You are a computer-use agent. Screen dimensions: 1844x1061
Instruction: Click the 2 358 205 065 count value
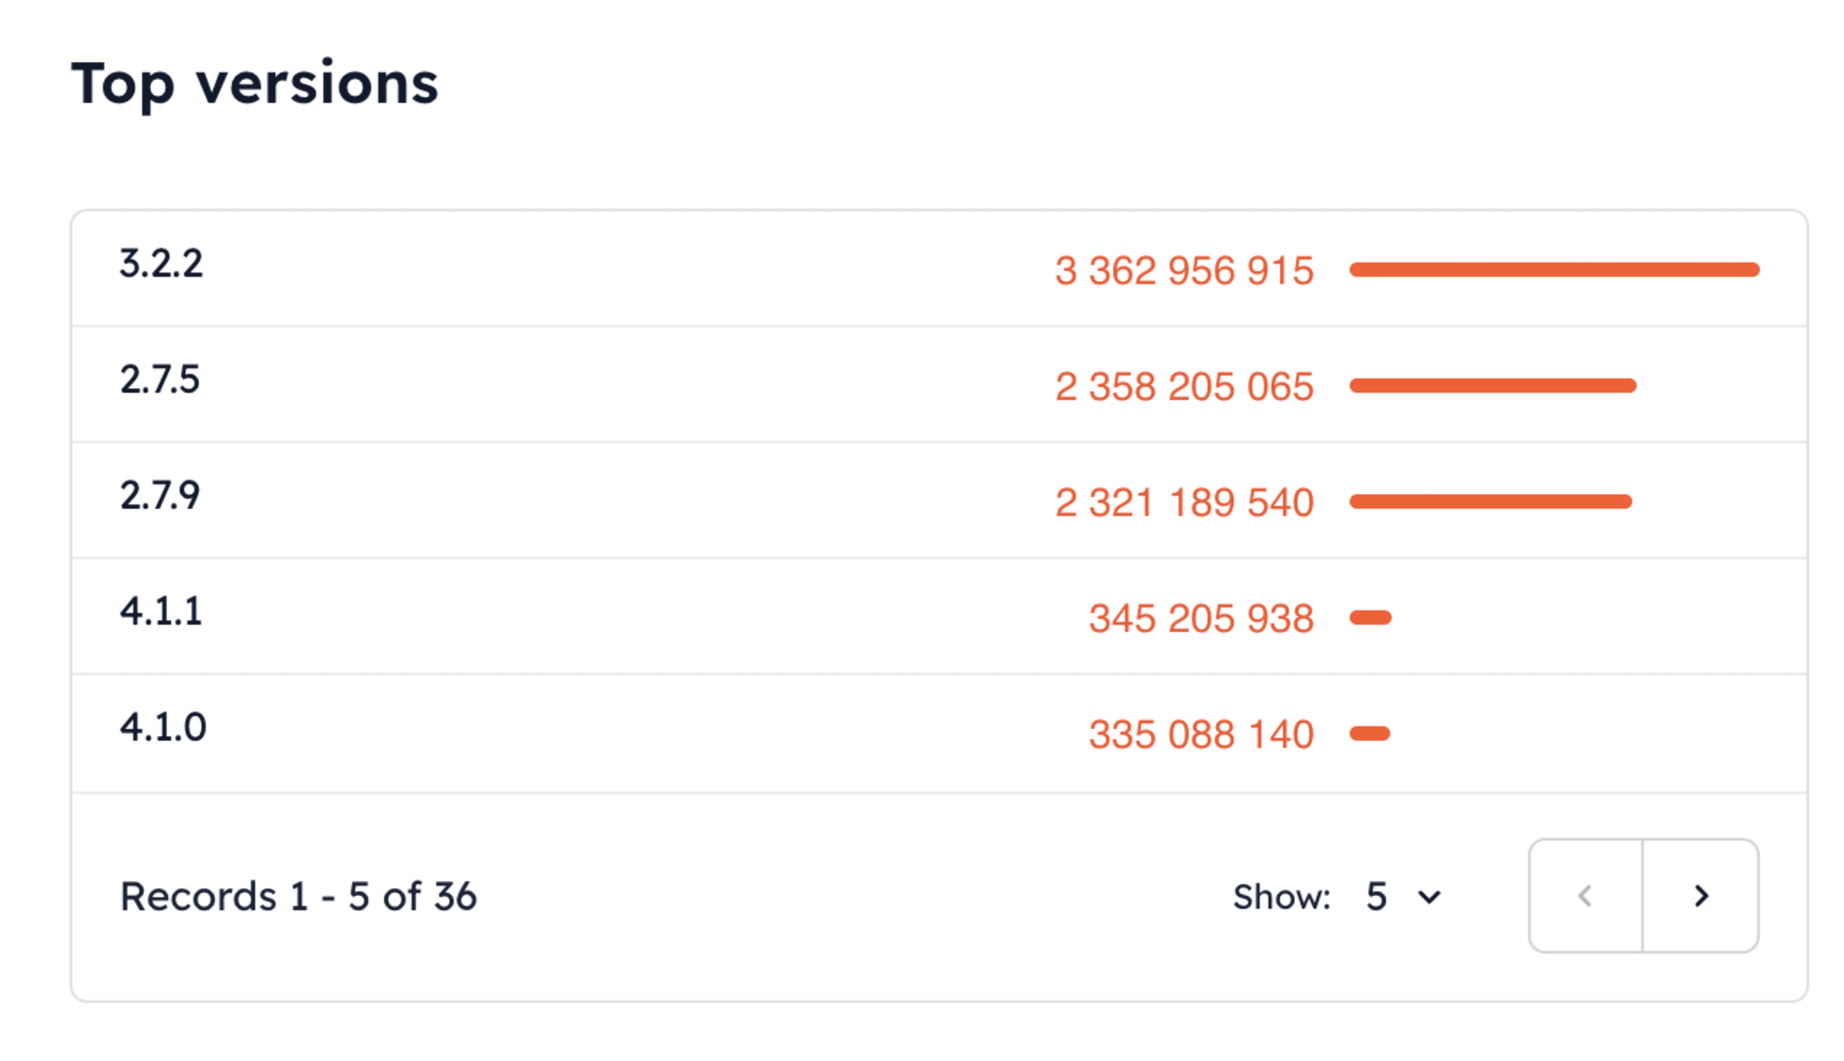tap(1184, 386)
